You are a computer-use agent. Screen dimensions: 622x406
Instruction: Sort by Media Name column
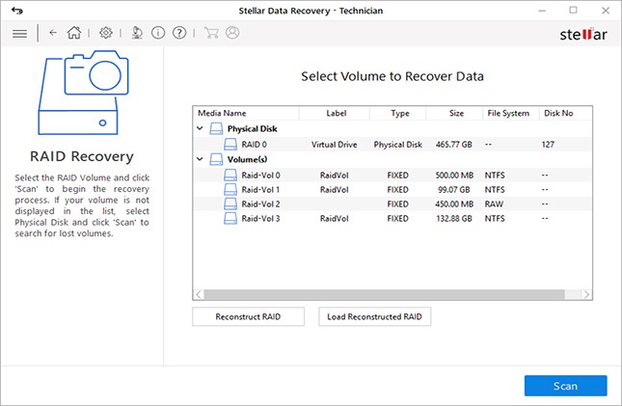click(x=246, y=113)
